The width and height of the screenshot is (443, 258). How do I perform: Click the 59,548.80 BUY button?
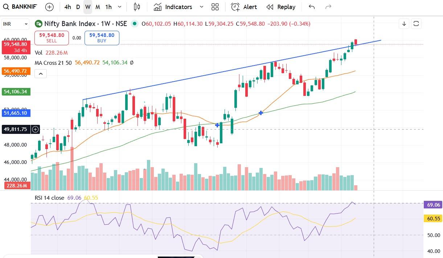[x=102, y=38]
